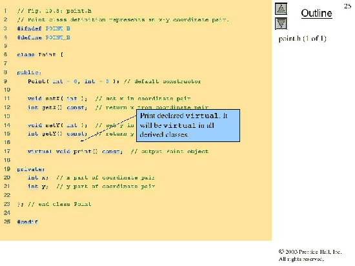Click the up arrow navigation button

(x=281, y=9)
